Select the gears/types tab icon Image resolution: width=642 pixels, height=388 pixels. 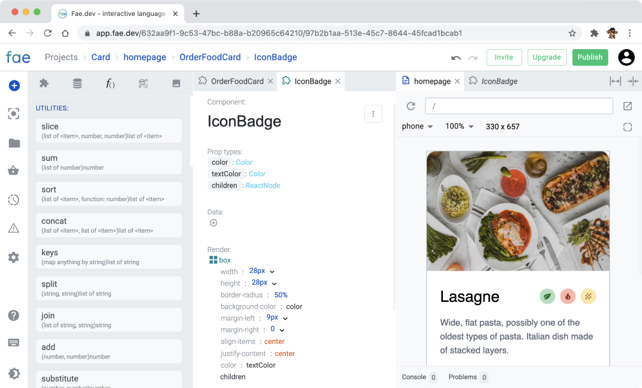pos(144,84)
